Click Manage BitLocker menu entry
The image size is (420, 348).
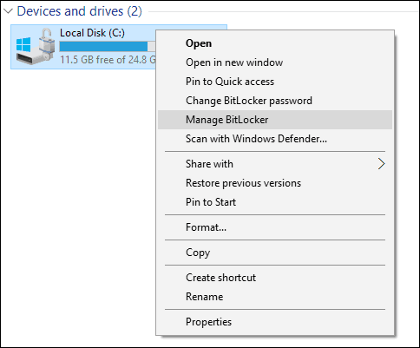(275, 120)
